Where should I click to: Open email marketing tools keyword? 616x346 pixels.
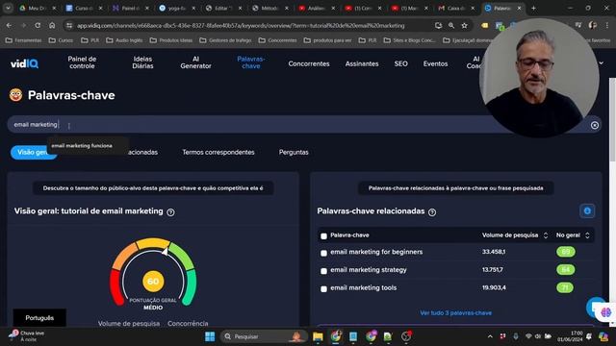click(364, 288)
